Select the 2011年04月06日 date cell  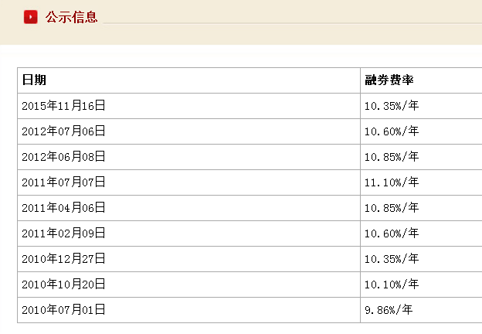(63, 208)
